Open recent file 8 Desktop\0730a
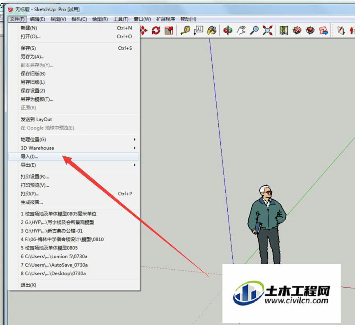Viewport: 355px width, 325px height. pos(73,273)
